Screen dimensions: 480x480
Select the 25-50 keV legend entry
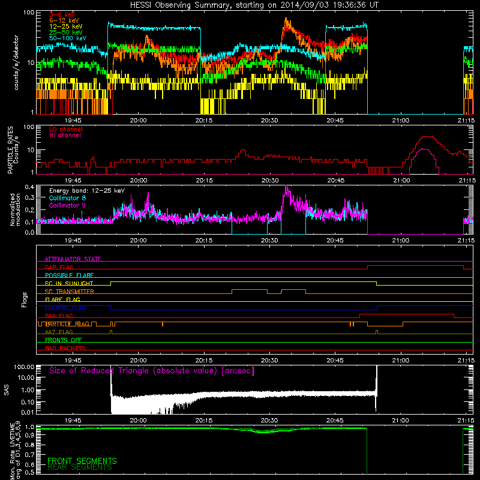[x=66, y=32]
